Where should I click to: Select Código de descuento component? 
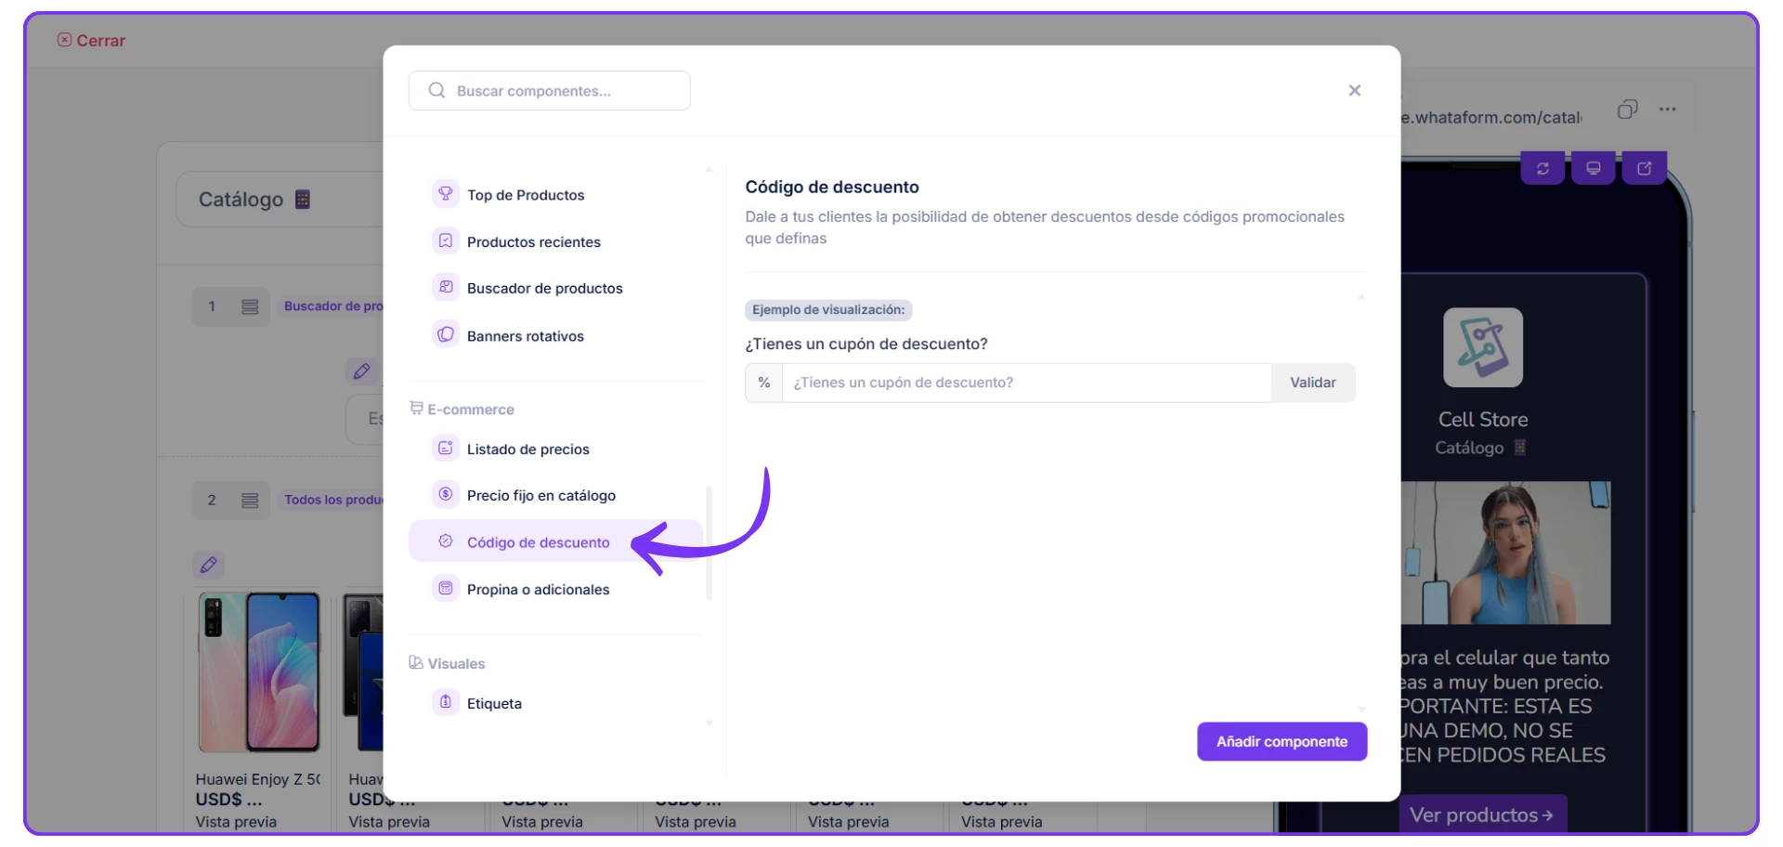tap(538, 542)
